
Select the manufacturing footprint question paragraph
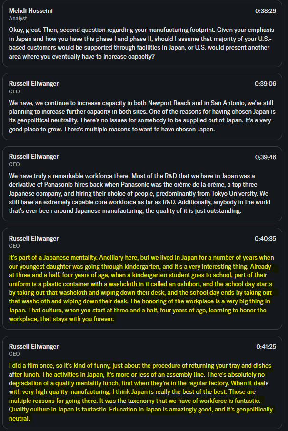coord(142,43)
